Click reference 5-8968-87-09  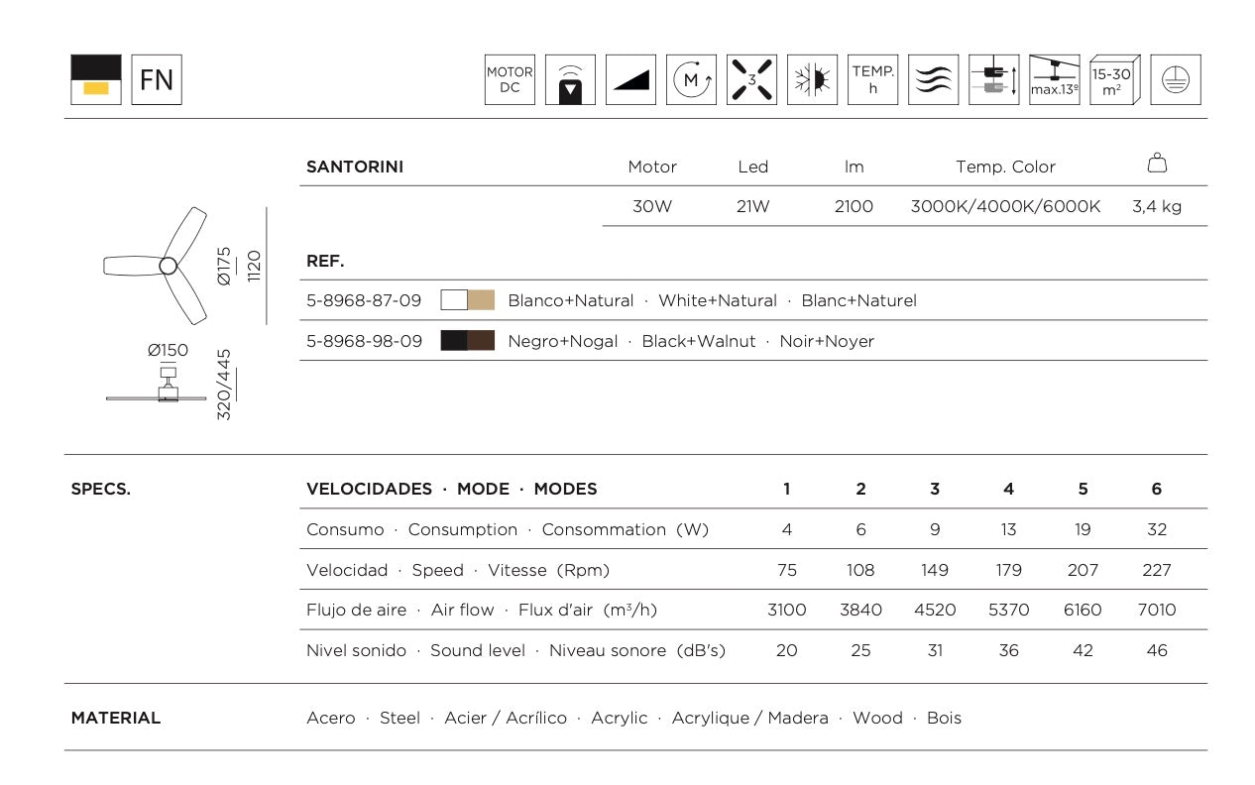pyautogui.click(x=364, y=300)
